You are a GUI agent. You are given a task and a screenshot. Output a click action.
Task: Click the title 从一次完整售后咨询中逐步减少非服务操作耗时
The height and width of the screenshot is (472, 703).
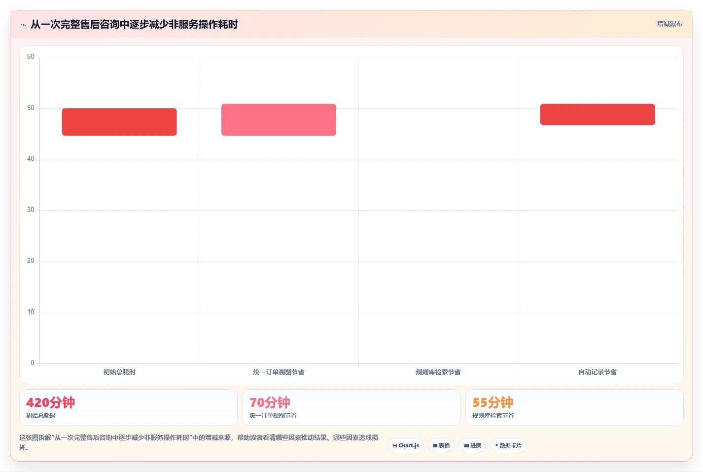(134, 24)
